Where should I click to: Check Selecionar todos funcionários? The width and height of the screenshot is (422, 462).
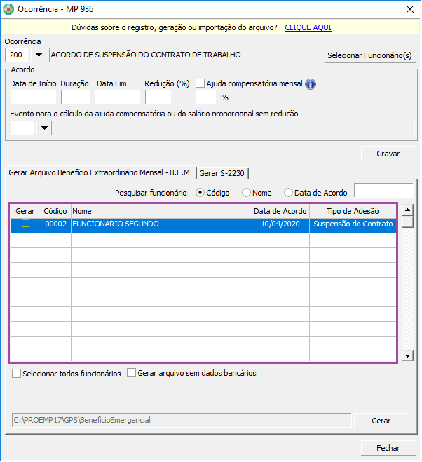17,373
